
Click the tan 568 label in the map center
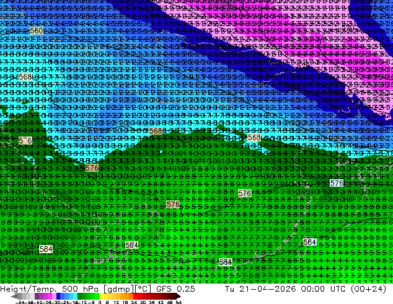tap(156, 131)
